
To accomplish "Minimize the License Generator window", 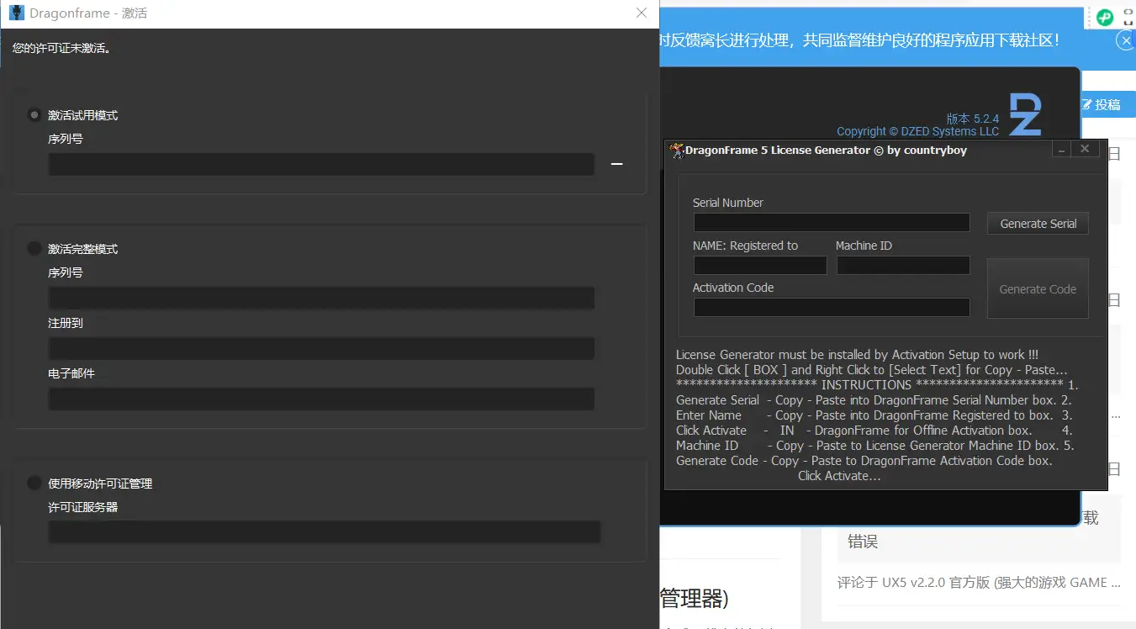I will pyautogui.click(x=1062, y=150).
